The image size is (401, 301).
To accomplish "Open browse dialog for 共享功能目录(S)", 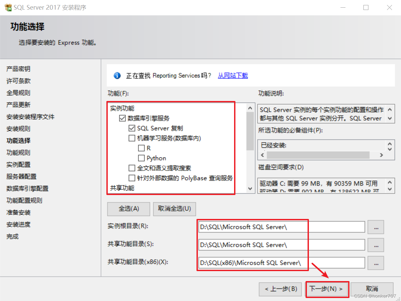I will click(376, 245).
